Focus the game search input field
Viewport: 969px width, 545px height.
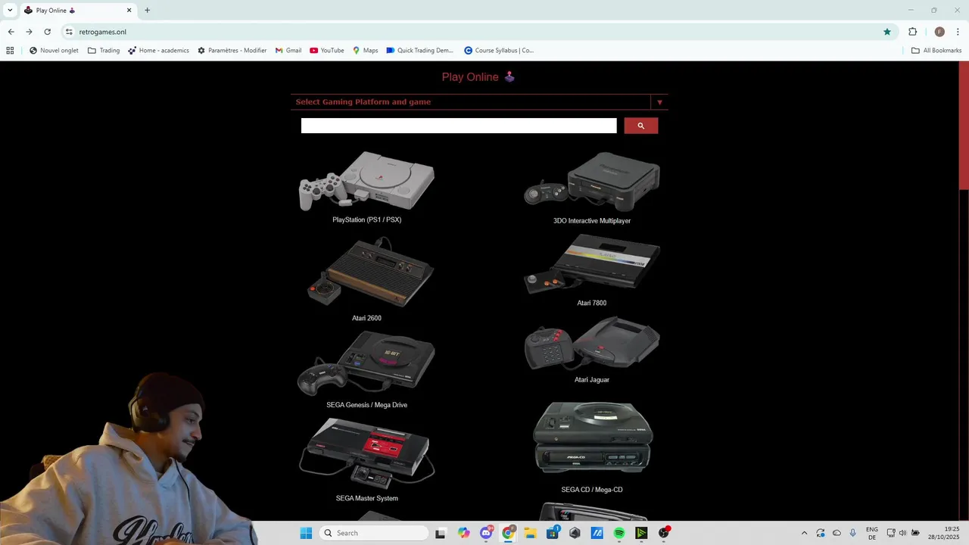click(459, 126)
